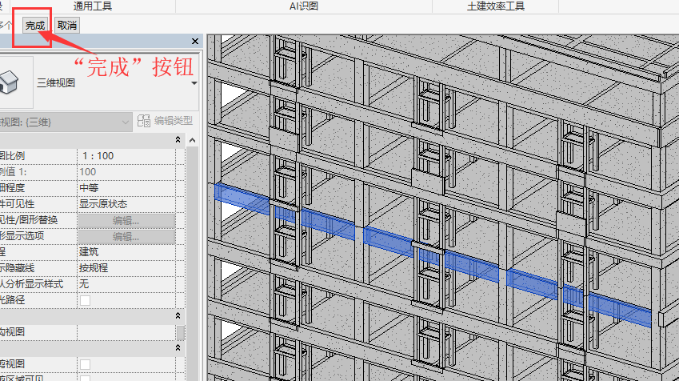Open the 土建效率工具 ribbon panel
Viewport: 679px width, 381px height.
pyautogui.click(x=496, y=6)
